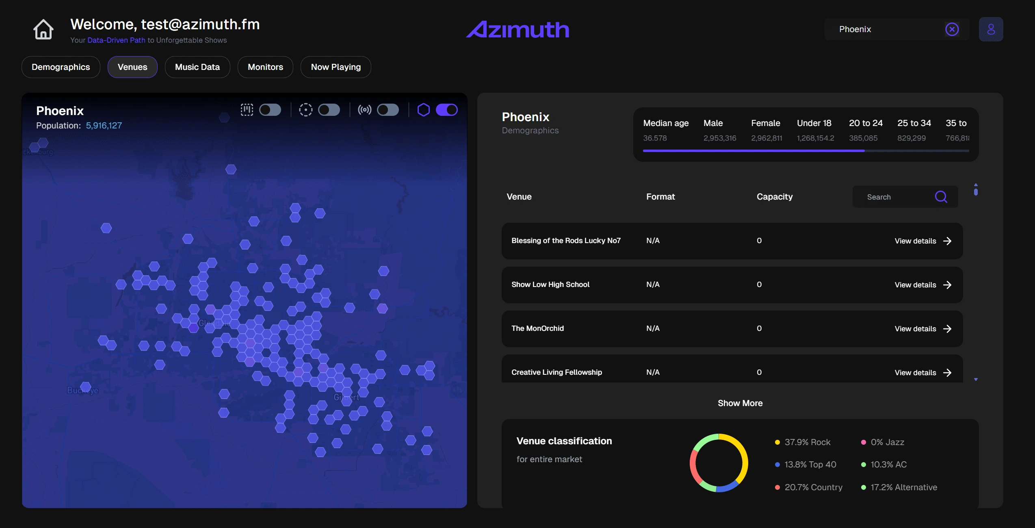1035x528 pixels.
Task: Click the Buckeye label on the map
Action: tap(83, 390)
